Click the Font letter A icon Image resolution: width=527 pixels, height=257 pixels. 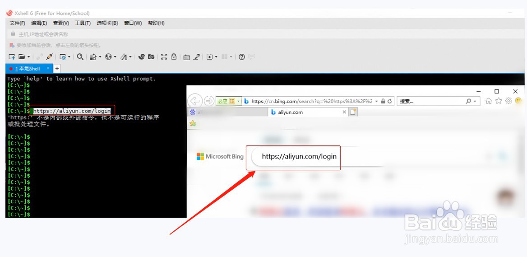click(124, 57)
